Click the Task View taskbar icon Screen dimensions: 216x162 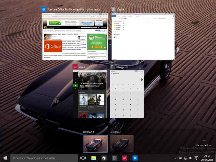click(x=83, y=158)
